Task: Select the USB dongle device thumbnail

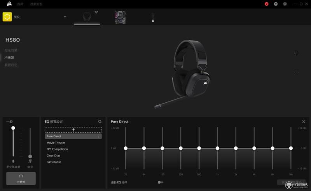Action: click(153, 17)
